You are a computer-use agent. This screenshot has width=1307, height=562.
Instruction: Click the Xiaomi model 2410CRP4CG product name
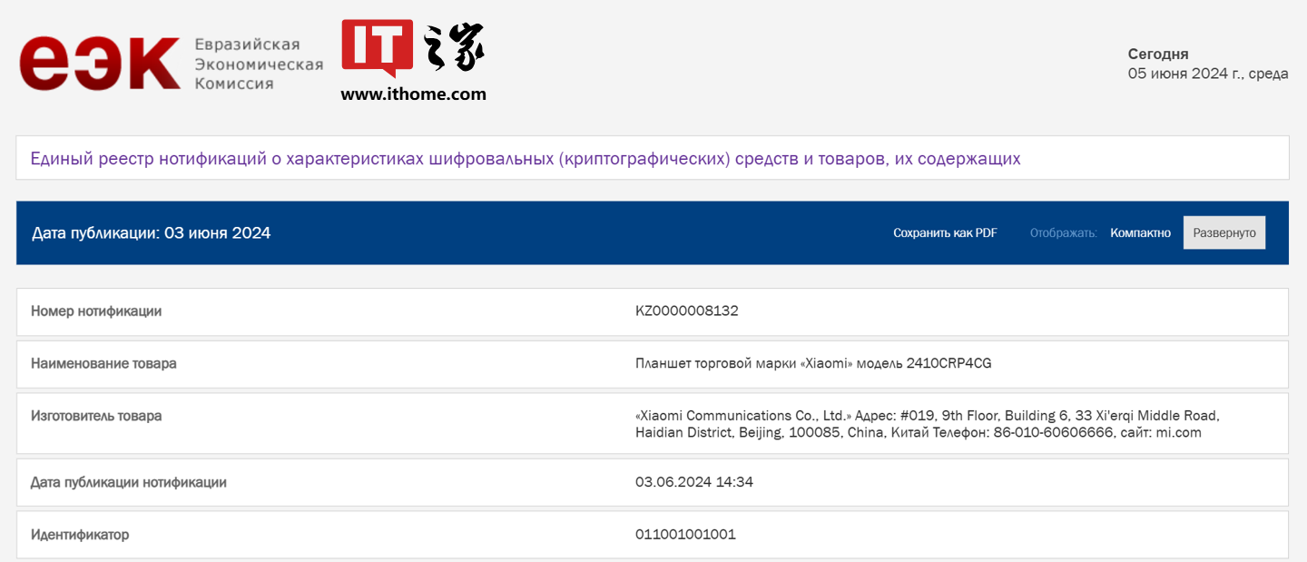[x=813, y=364]
